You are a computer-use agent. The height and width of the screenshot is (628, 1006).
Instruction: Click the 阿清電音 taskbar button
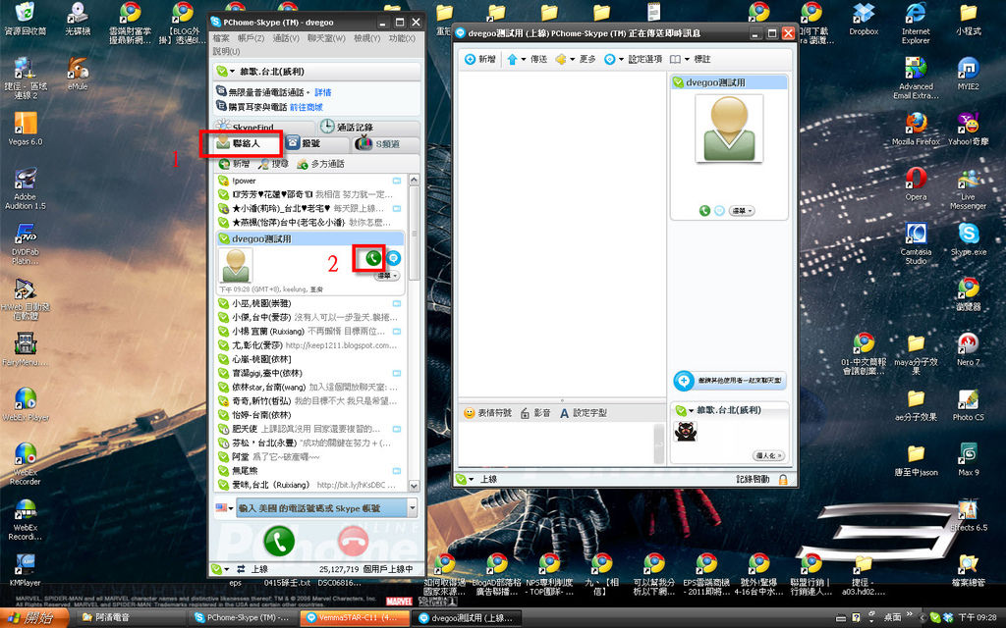134,618
